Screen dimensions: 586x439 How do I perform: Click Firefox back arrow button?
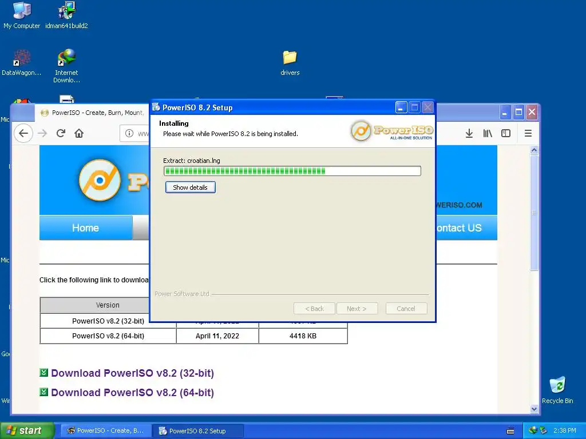click(x=23, y=133)
